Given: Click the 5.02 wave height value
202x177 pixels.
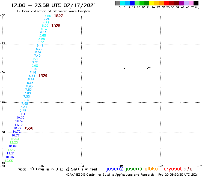Looking at the screenshot, I should click(x=45, y=26).
